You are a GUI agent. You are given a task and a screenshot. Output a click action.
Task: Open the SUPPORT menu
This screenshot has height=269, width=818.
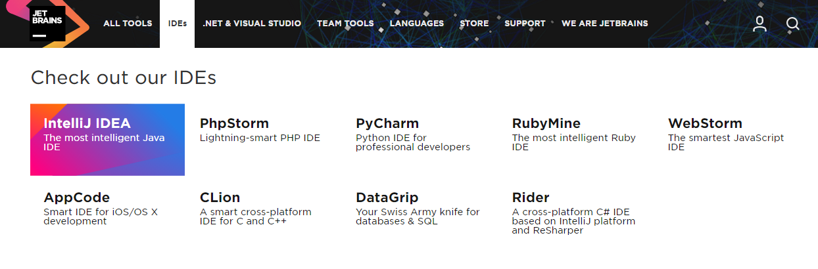(525, 24)
